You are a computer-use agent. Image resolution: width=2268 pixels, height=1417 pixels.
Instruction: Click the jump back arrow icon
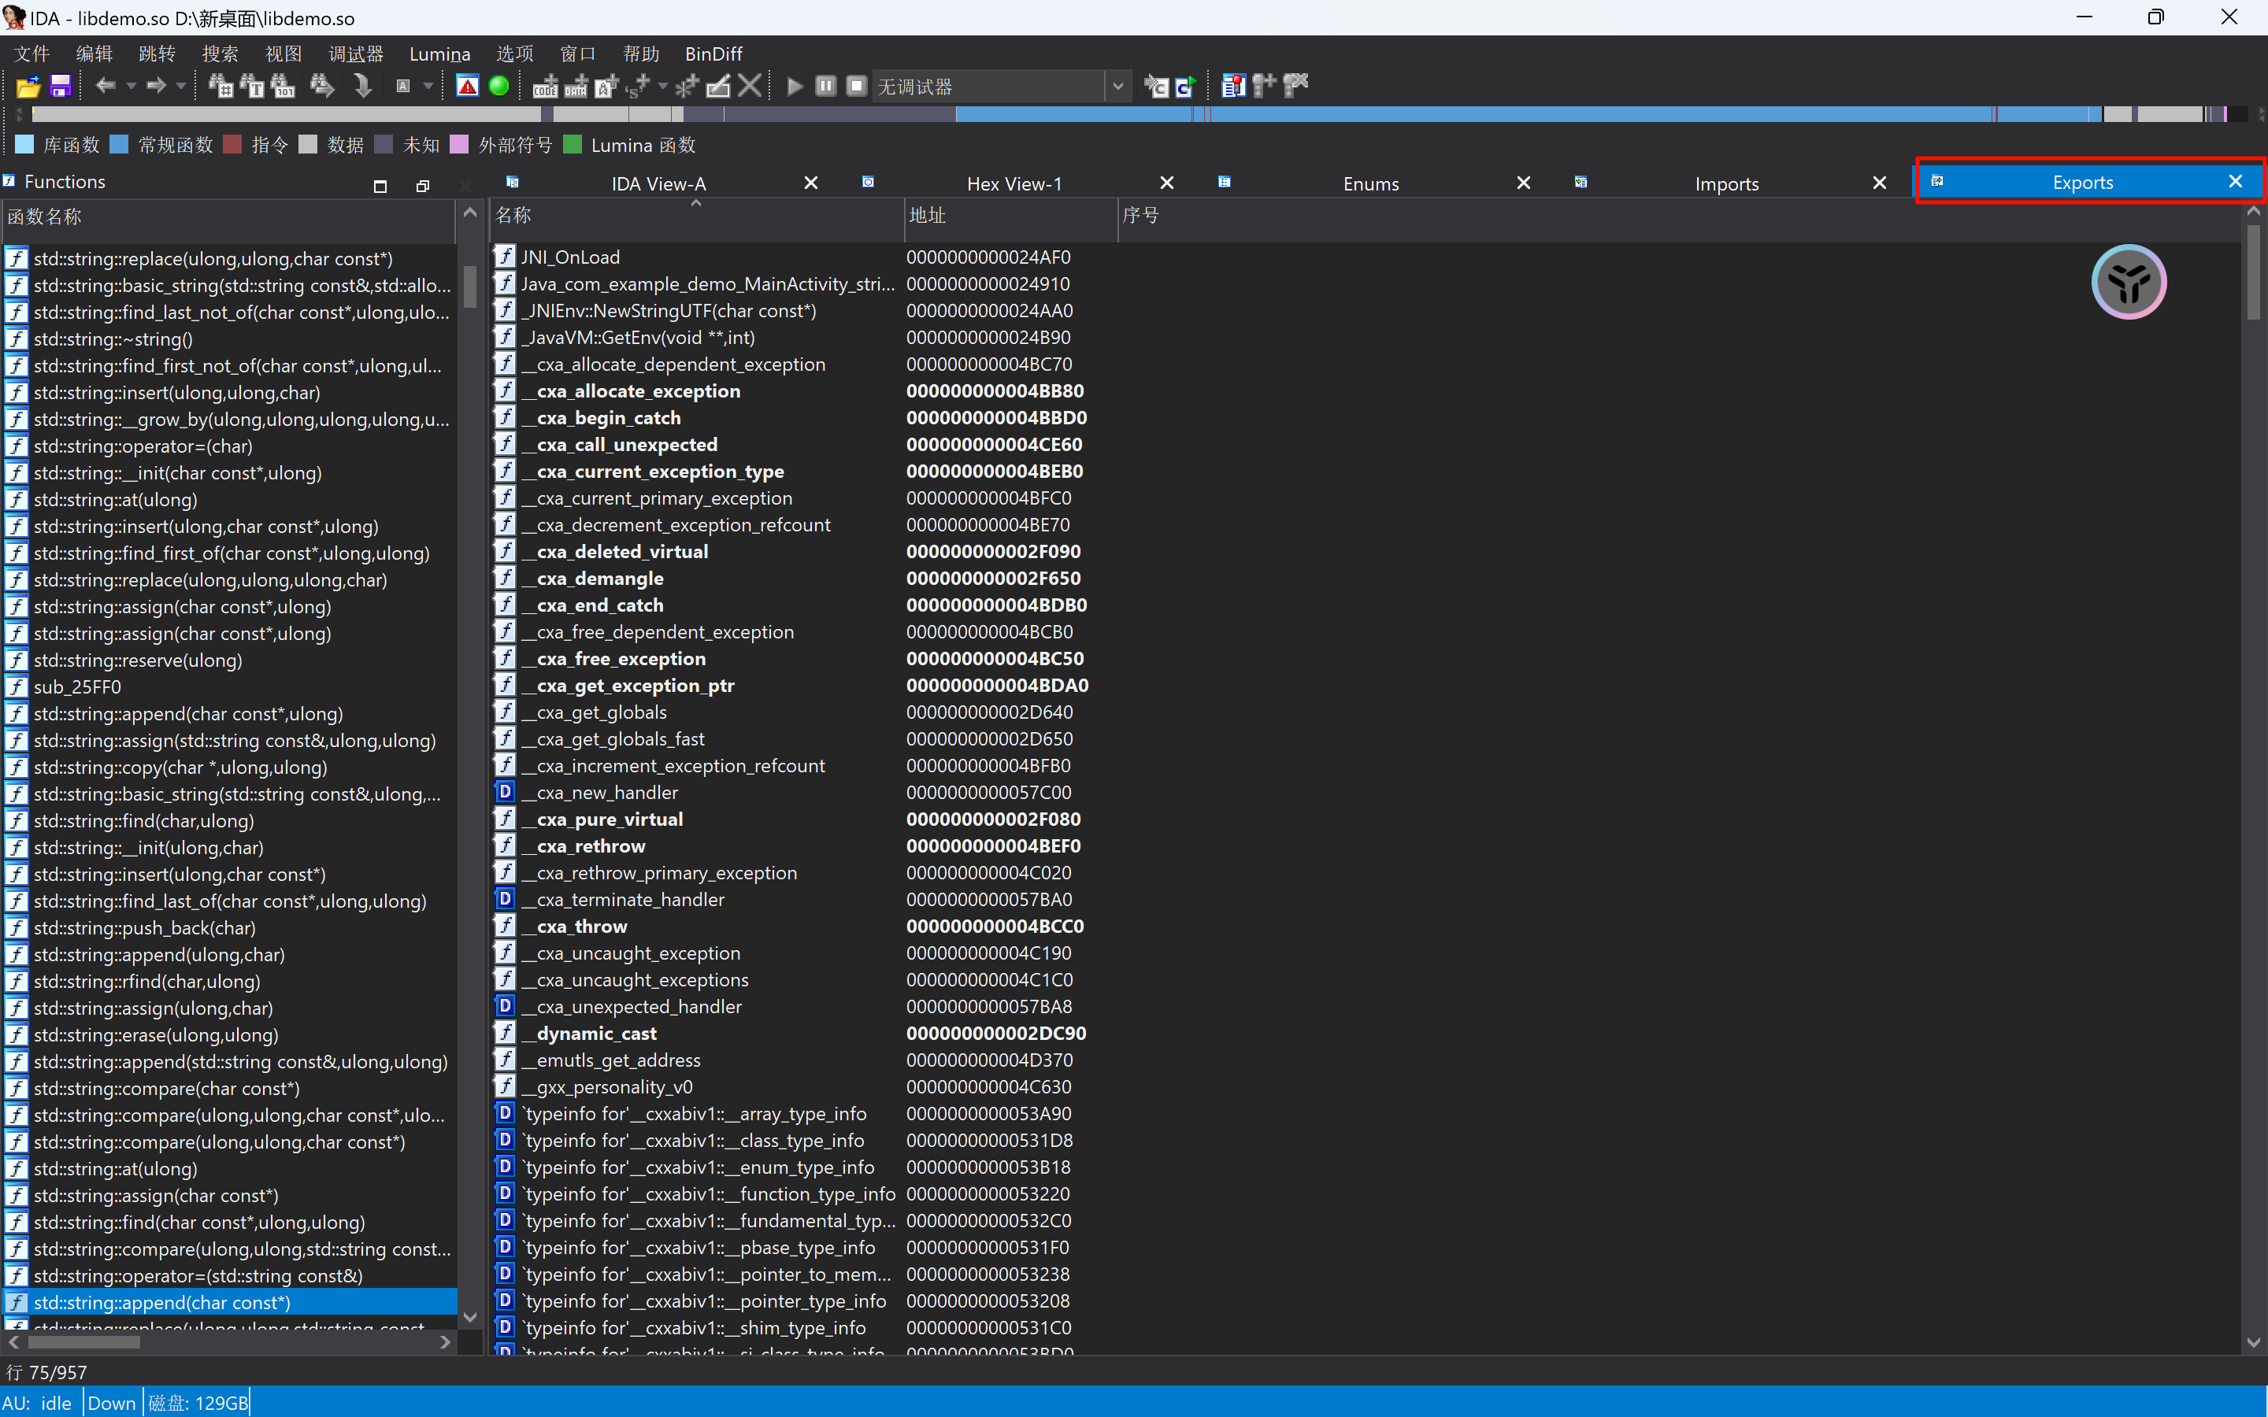(x=105, y=87)
